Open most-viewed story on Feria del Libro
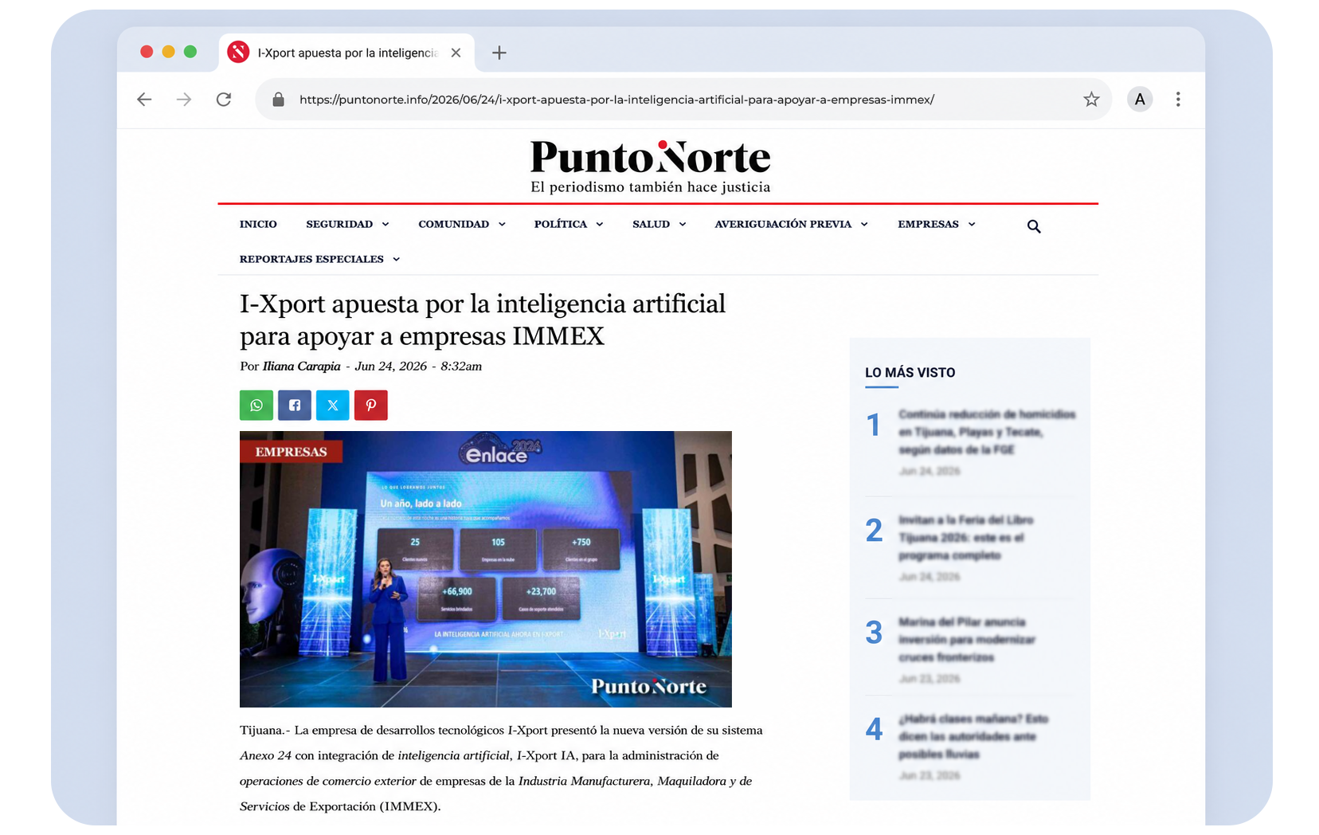 (966, 538)
